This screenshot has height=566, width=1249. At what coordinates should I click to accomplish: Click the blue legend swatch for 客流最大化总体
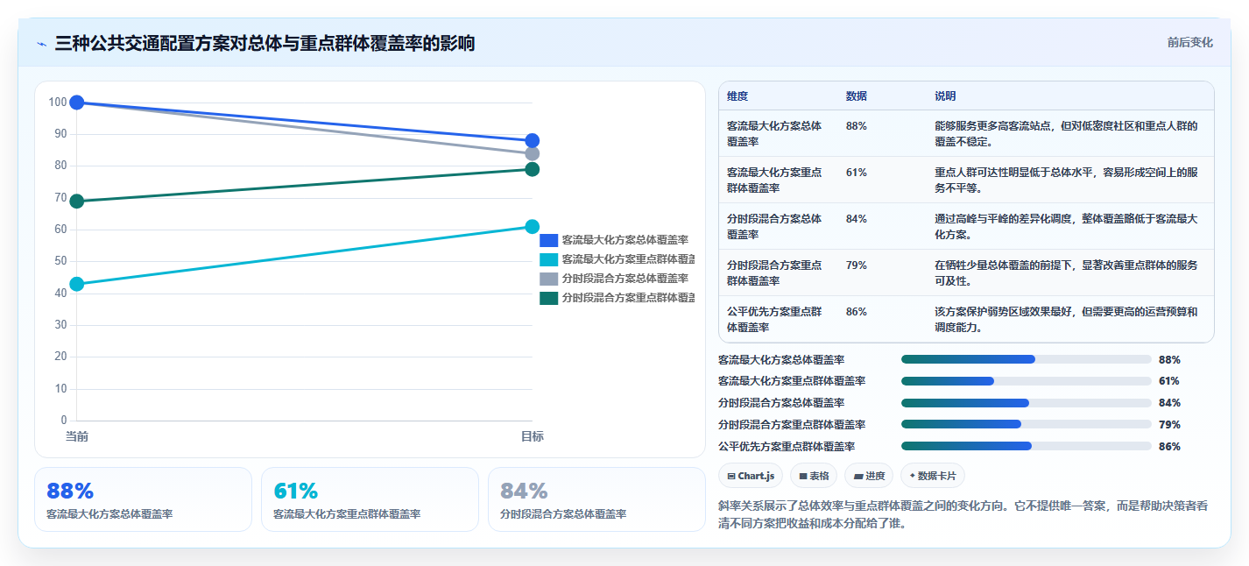[548, 240]
